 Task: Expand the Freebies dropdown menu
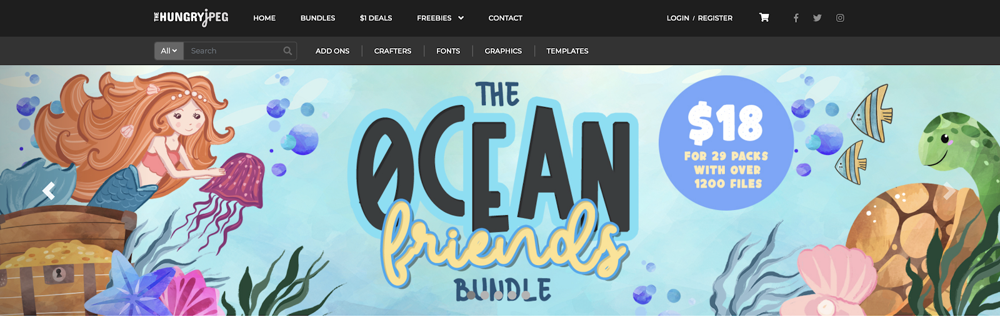[440, 18]
